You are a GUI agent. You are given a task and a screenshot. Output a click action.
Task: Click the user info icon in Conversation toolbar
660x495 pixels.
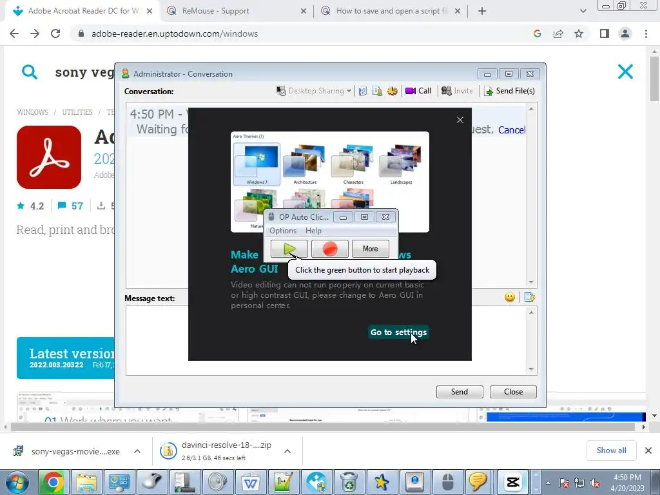(377, 91)
